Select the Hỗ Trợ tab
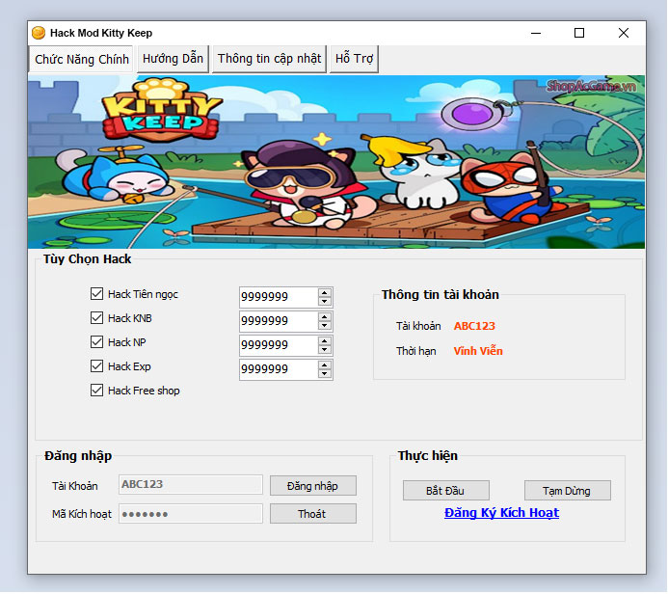 click(354, 59)
